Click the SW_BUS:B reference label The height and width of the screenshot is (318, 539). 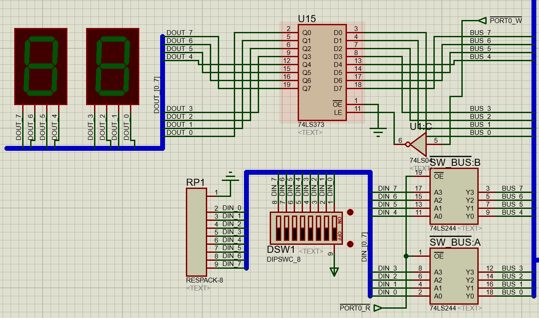click(454, 162)
